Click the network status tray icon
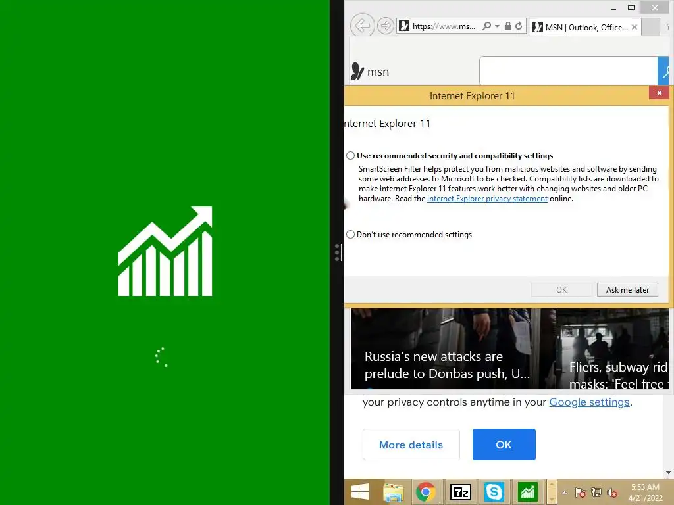 tap(596, 493)
